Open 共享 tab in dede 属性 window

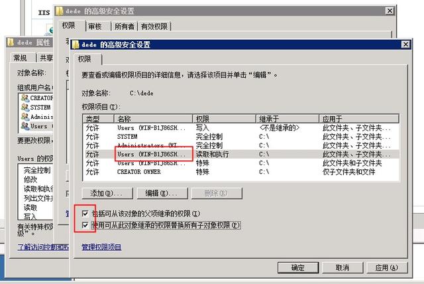(46, 58)
